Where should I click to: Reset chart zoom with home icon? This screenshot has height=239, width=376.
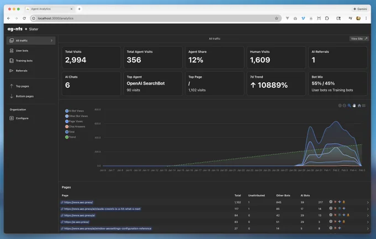tap(359, 105)
